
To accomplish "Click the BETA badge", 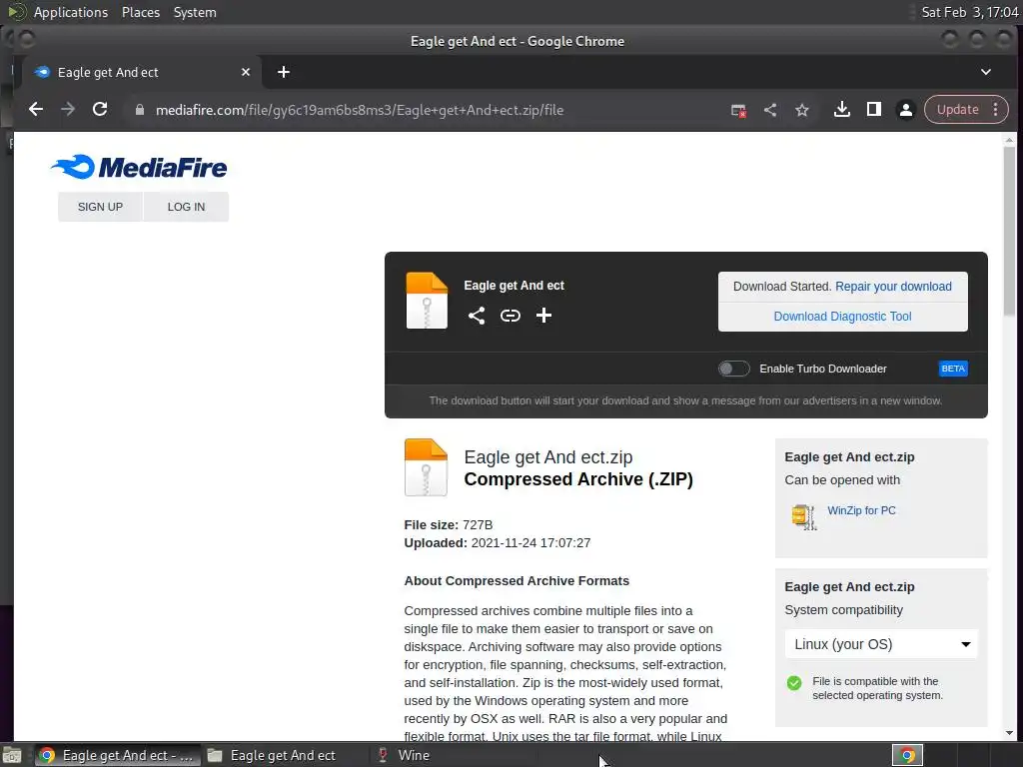I will point(953,369).
